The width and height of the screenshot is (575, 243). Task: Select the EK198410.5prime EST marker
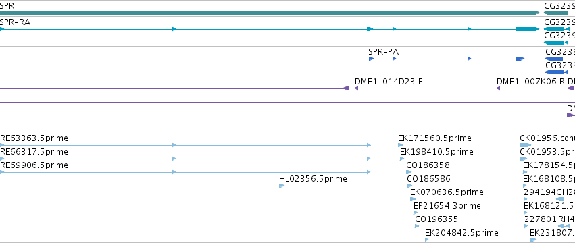click(402, 159)
